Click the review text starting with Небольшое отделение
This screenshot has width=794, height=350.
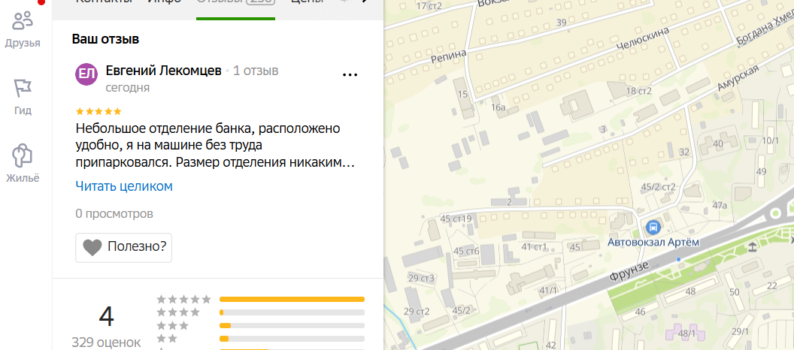pos(214,146)
